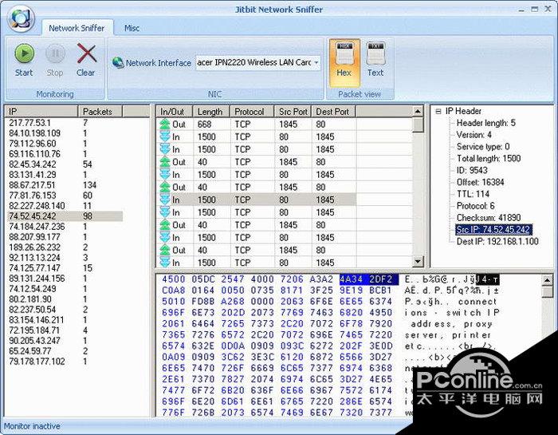This screenshot has width=558, height=435.
Task: Select Service type: 0 tree item
Action: [483, 146]
